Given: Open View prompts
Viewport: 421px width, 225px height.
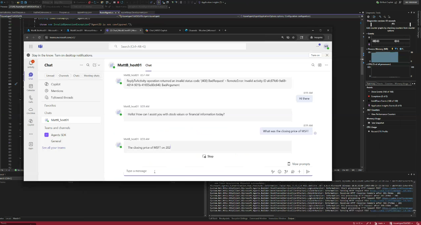Looking at the screenshot, I should click(x=299, y=164).
